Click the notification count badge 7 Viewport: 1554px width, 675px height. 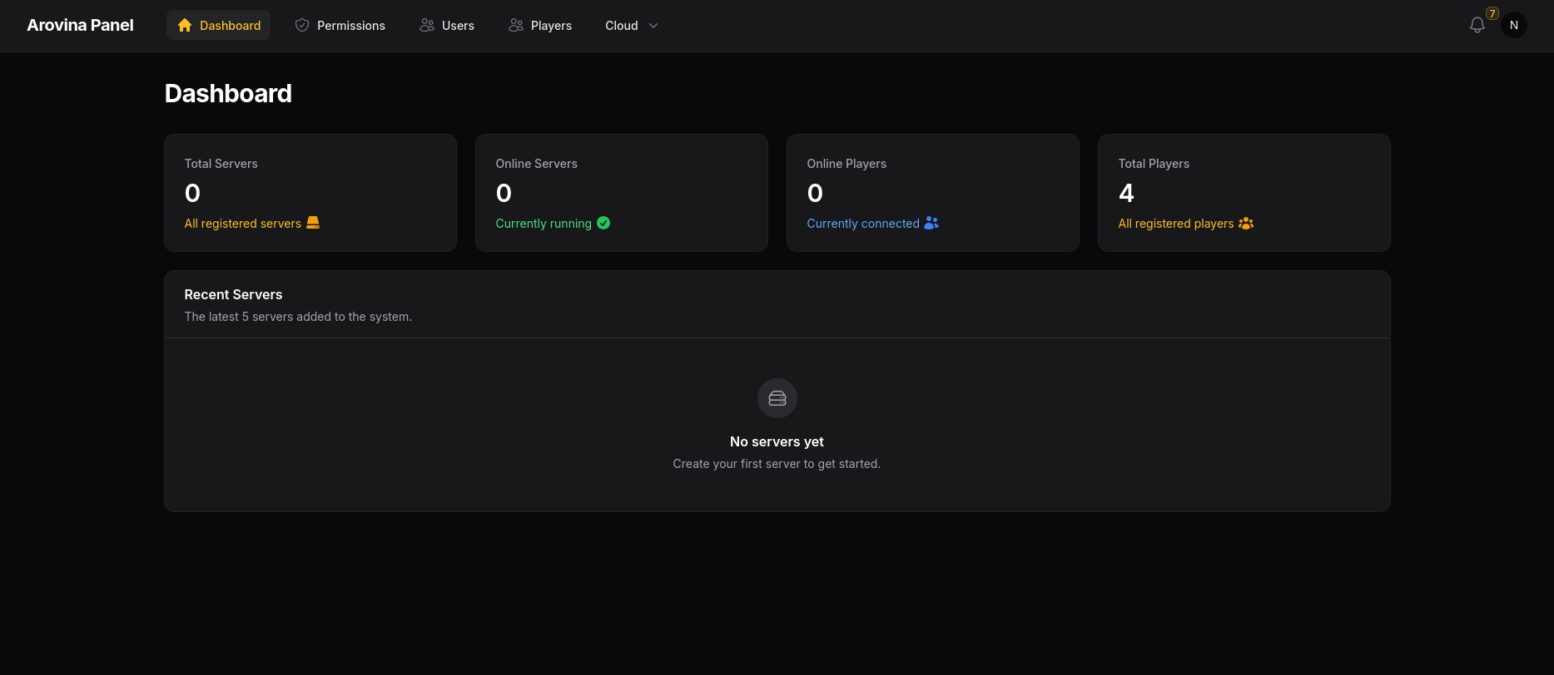point(1492,13)
